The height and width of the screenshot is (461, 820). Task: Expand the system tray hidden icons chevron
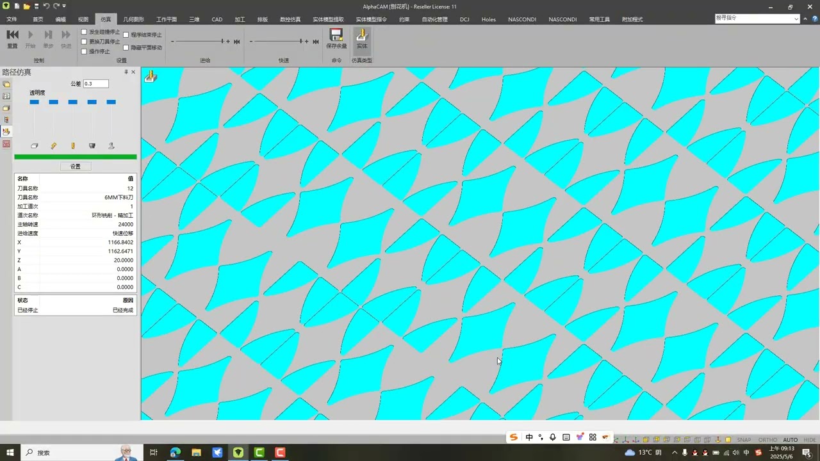click(674, 453)
